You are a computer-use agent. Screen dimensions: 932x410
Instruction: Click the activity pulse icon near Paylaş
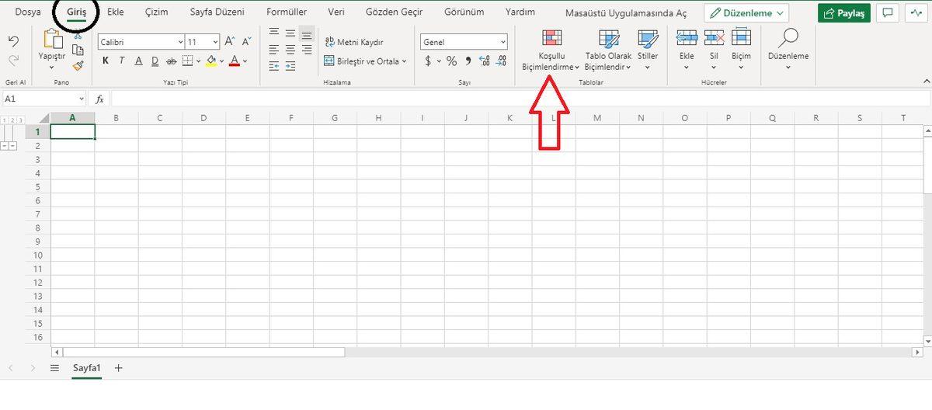click(915, 13)
